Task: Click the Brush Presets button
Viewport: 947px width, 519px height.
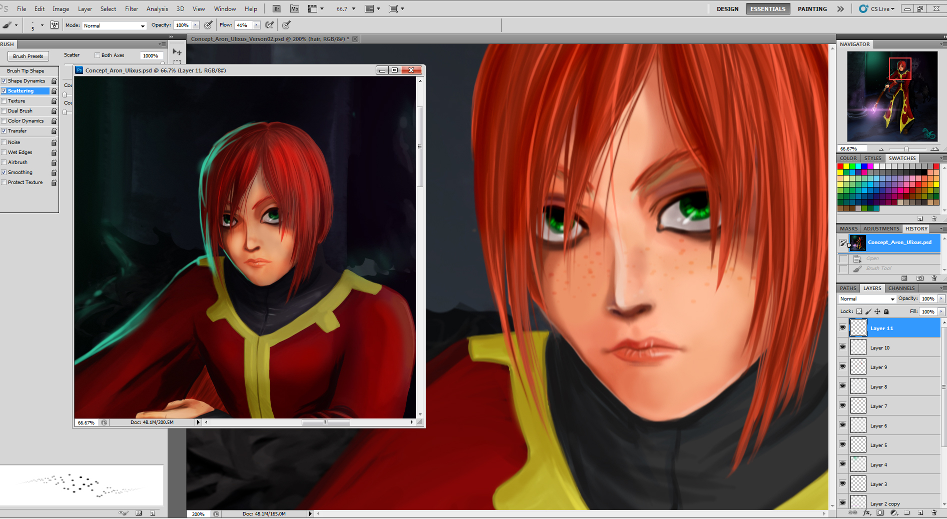Action: pyautogui.click(x=28, y=56)
